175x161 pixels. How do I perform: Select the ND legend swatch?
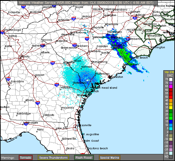click(x=171, y=157)
